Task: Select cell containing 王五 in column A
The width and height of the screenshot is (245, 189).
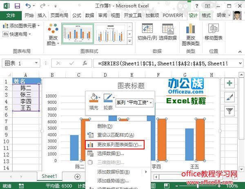Action: (26, 108)
